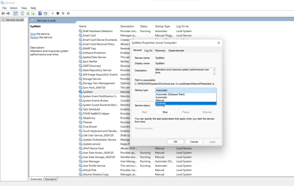Click the Start Service play icon in toolbar
The image size is (294, 186).
53,13
